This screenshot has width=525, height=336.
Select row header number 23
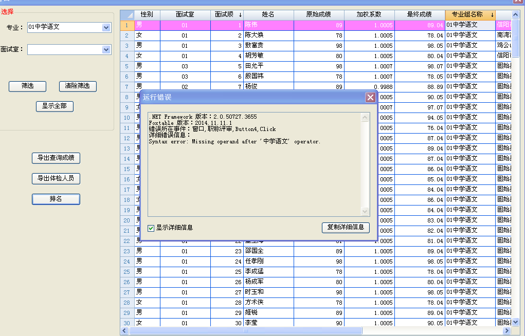tap(127, 251)
